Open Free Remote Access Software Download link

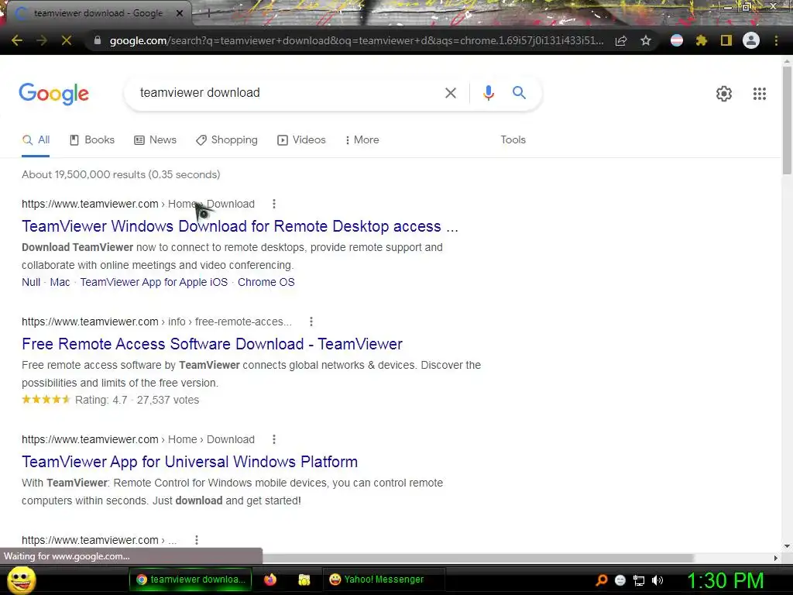point(212,344)
